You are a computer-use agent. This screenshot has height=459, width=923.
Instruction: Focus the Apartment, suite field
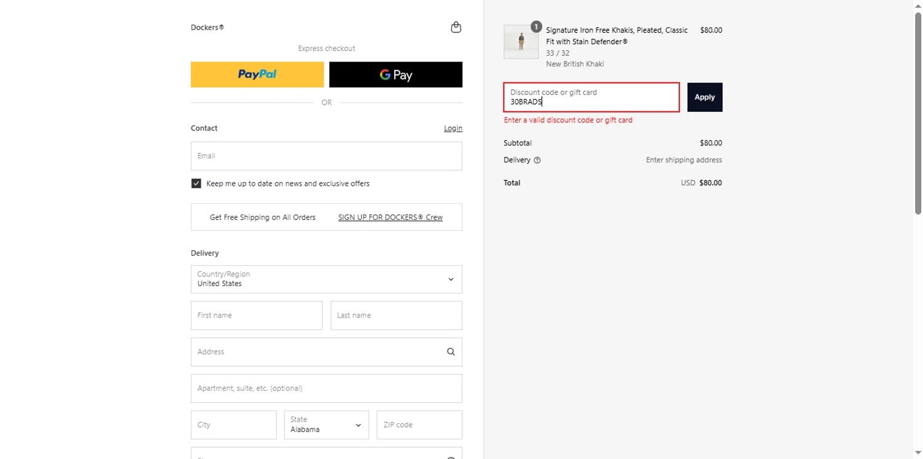tap(326, 388)
